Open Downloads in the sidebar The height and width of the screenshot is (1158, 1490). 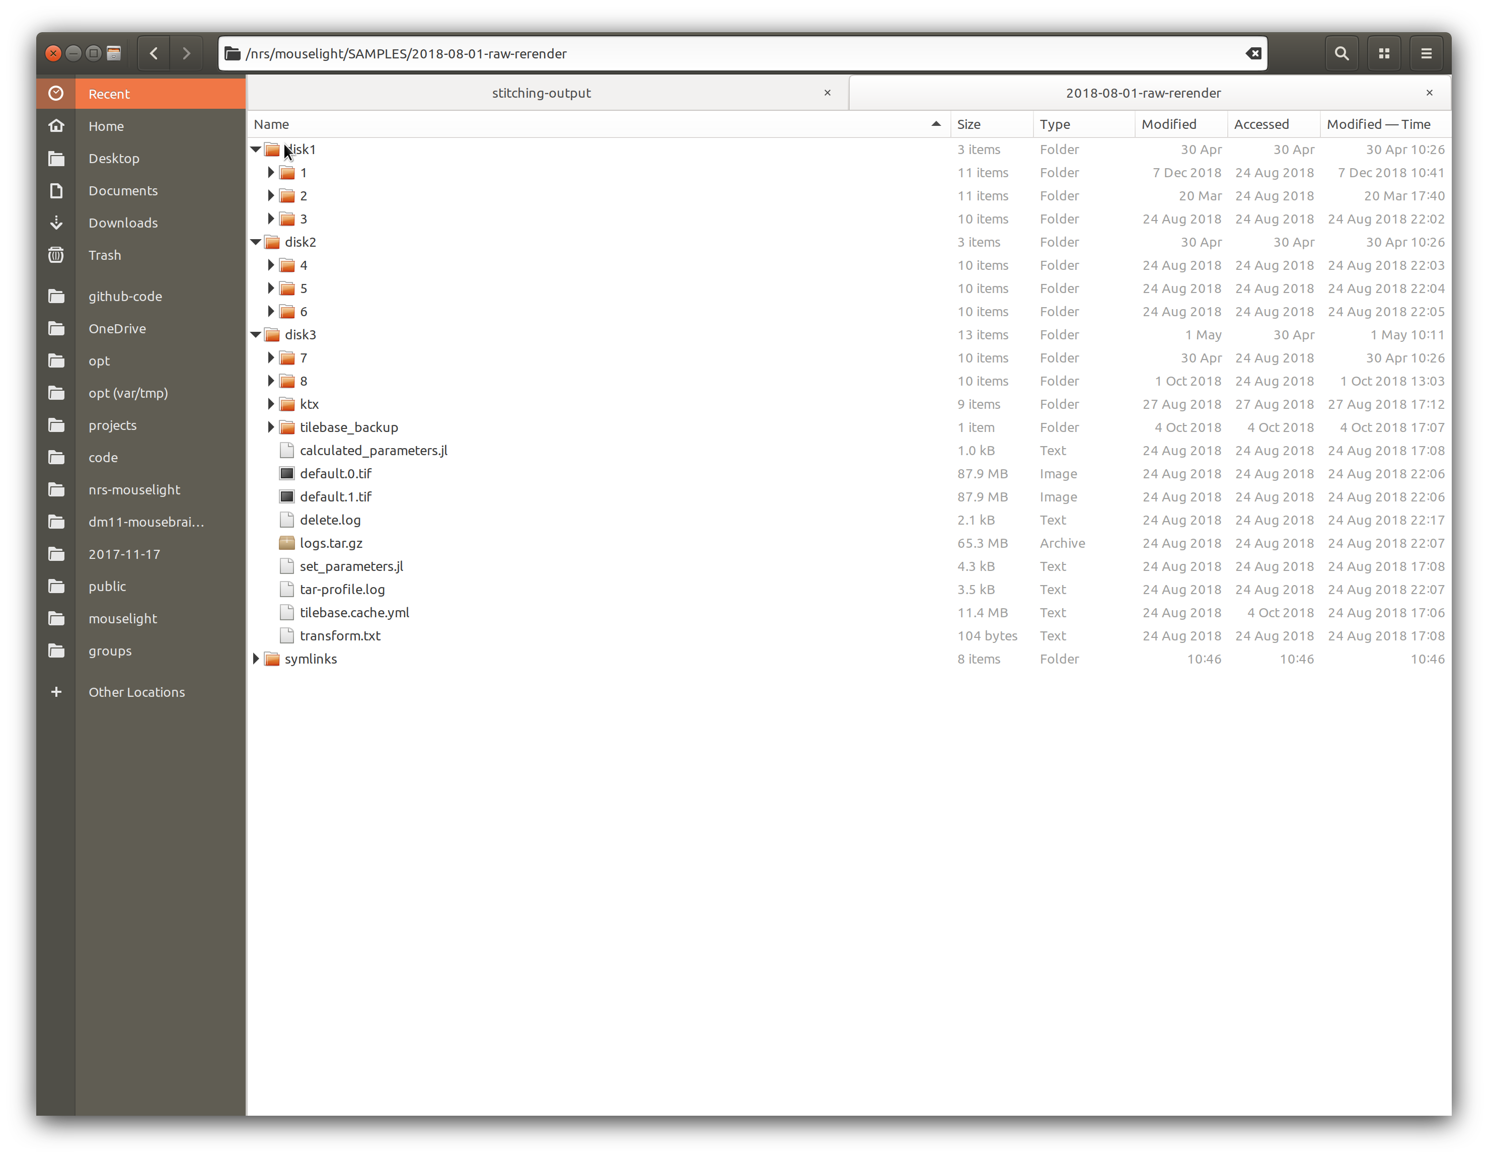point(123,223)
